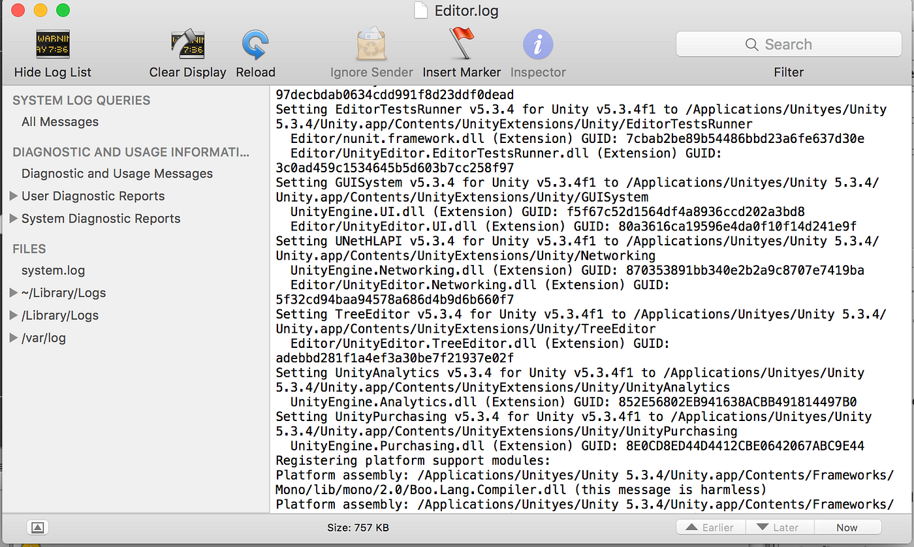Click log line with 'UnityEngine.Purchasing.dll'
Screen dimensions: 914x547
pyautogui.click(x=577, y=446)
